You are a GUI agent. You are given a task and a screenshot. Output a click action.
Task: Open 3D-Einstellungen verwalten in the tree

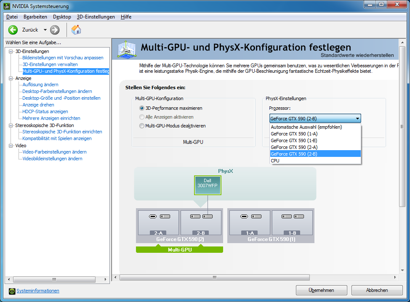(50, 64)
